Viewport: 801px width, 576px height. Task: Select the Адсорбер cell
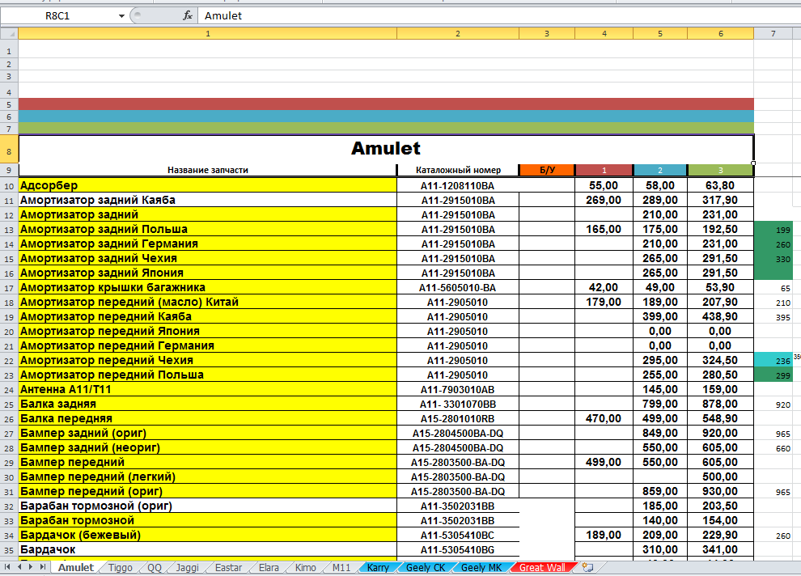pos(207,185)
